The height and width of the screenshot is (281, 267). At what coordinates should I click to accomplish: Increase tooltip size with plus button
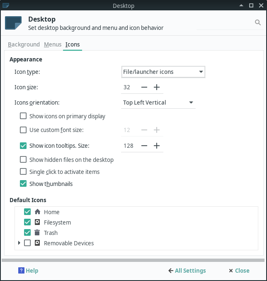coord(157,146)
